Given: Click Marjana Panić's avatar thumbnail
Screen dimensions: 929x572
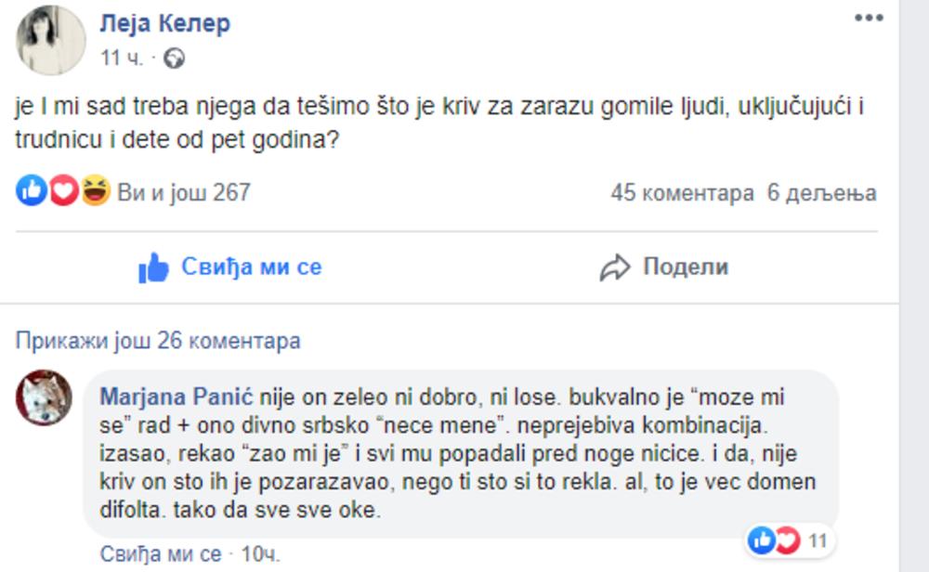Looking at the screenshot, I should tap(44, 397).
